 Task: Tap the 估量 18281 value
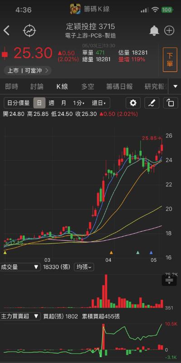click(x=133, y=53)
